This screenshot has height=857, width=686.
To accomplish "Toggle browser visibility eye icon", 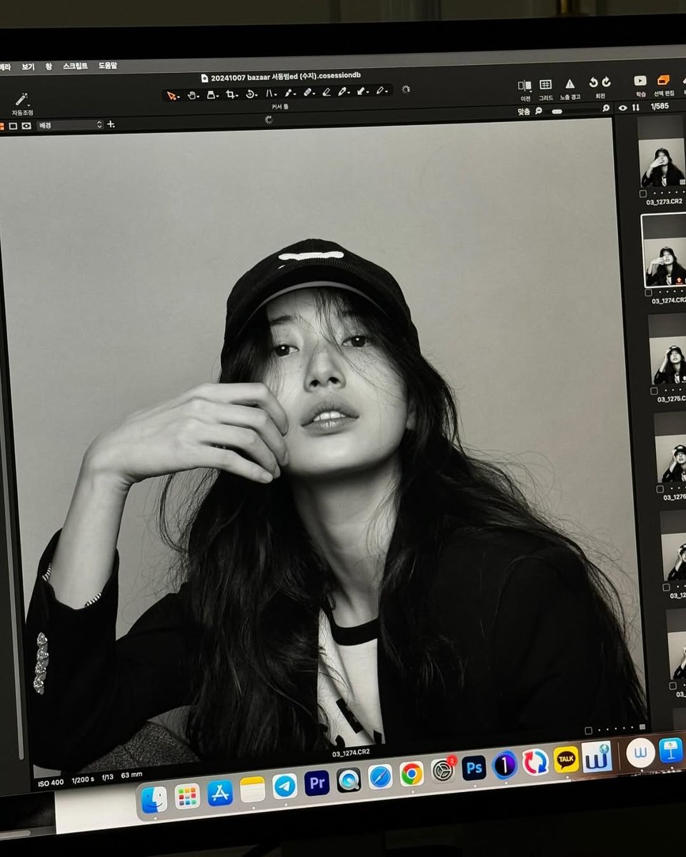I will (x=622, y=108).
